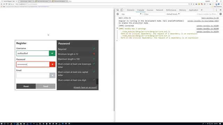Image resolution: width=223 pixels, height=125 pixels.
Task: Reload the page with the refresh icon
Action: [6, 4]
